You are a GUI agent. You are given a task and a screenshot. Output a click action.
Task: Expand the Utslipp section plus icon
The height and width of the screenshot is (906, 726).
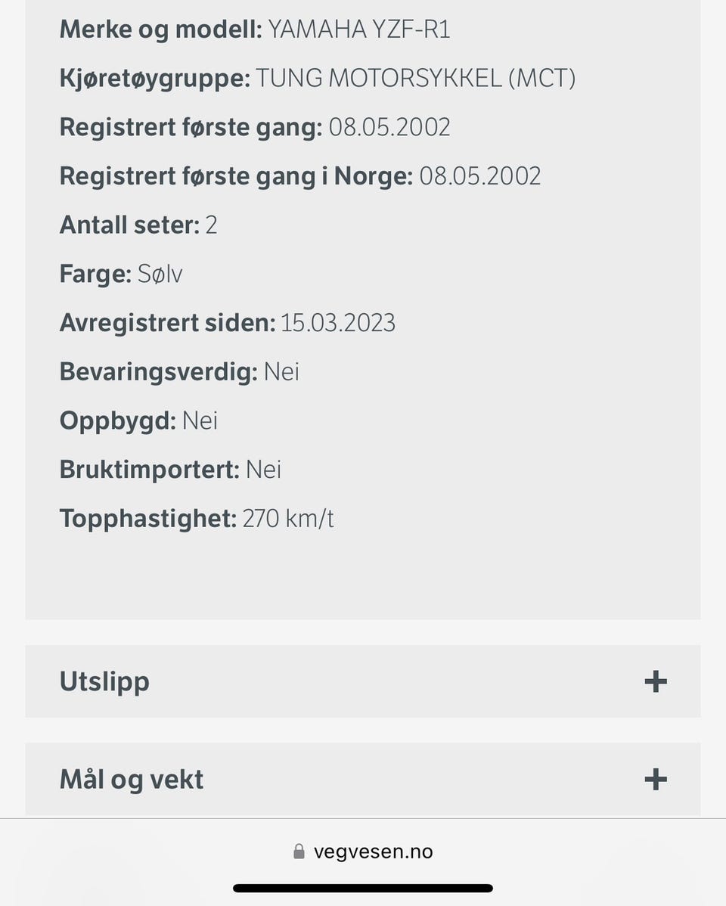pos(655,681)
